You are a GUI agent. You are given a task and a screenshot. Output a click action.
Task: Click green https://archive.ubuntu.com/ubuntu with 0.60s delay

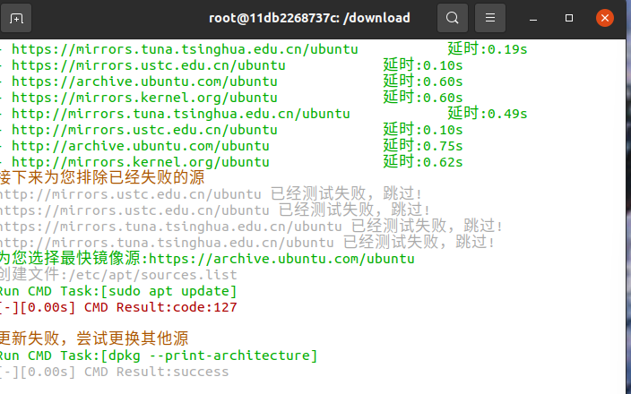click(x=144, y=81)
